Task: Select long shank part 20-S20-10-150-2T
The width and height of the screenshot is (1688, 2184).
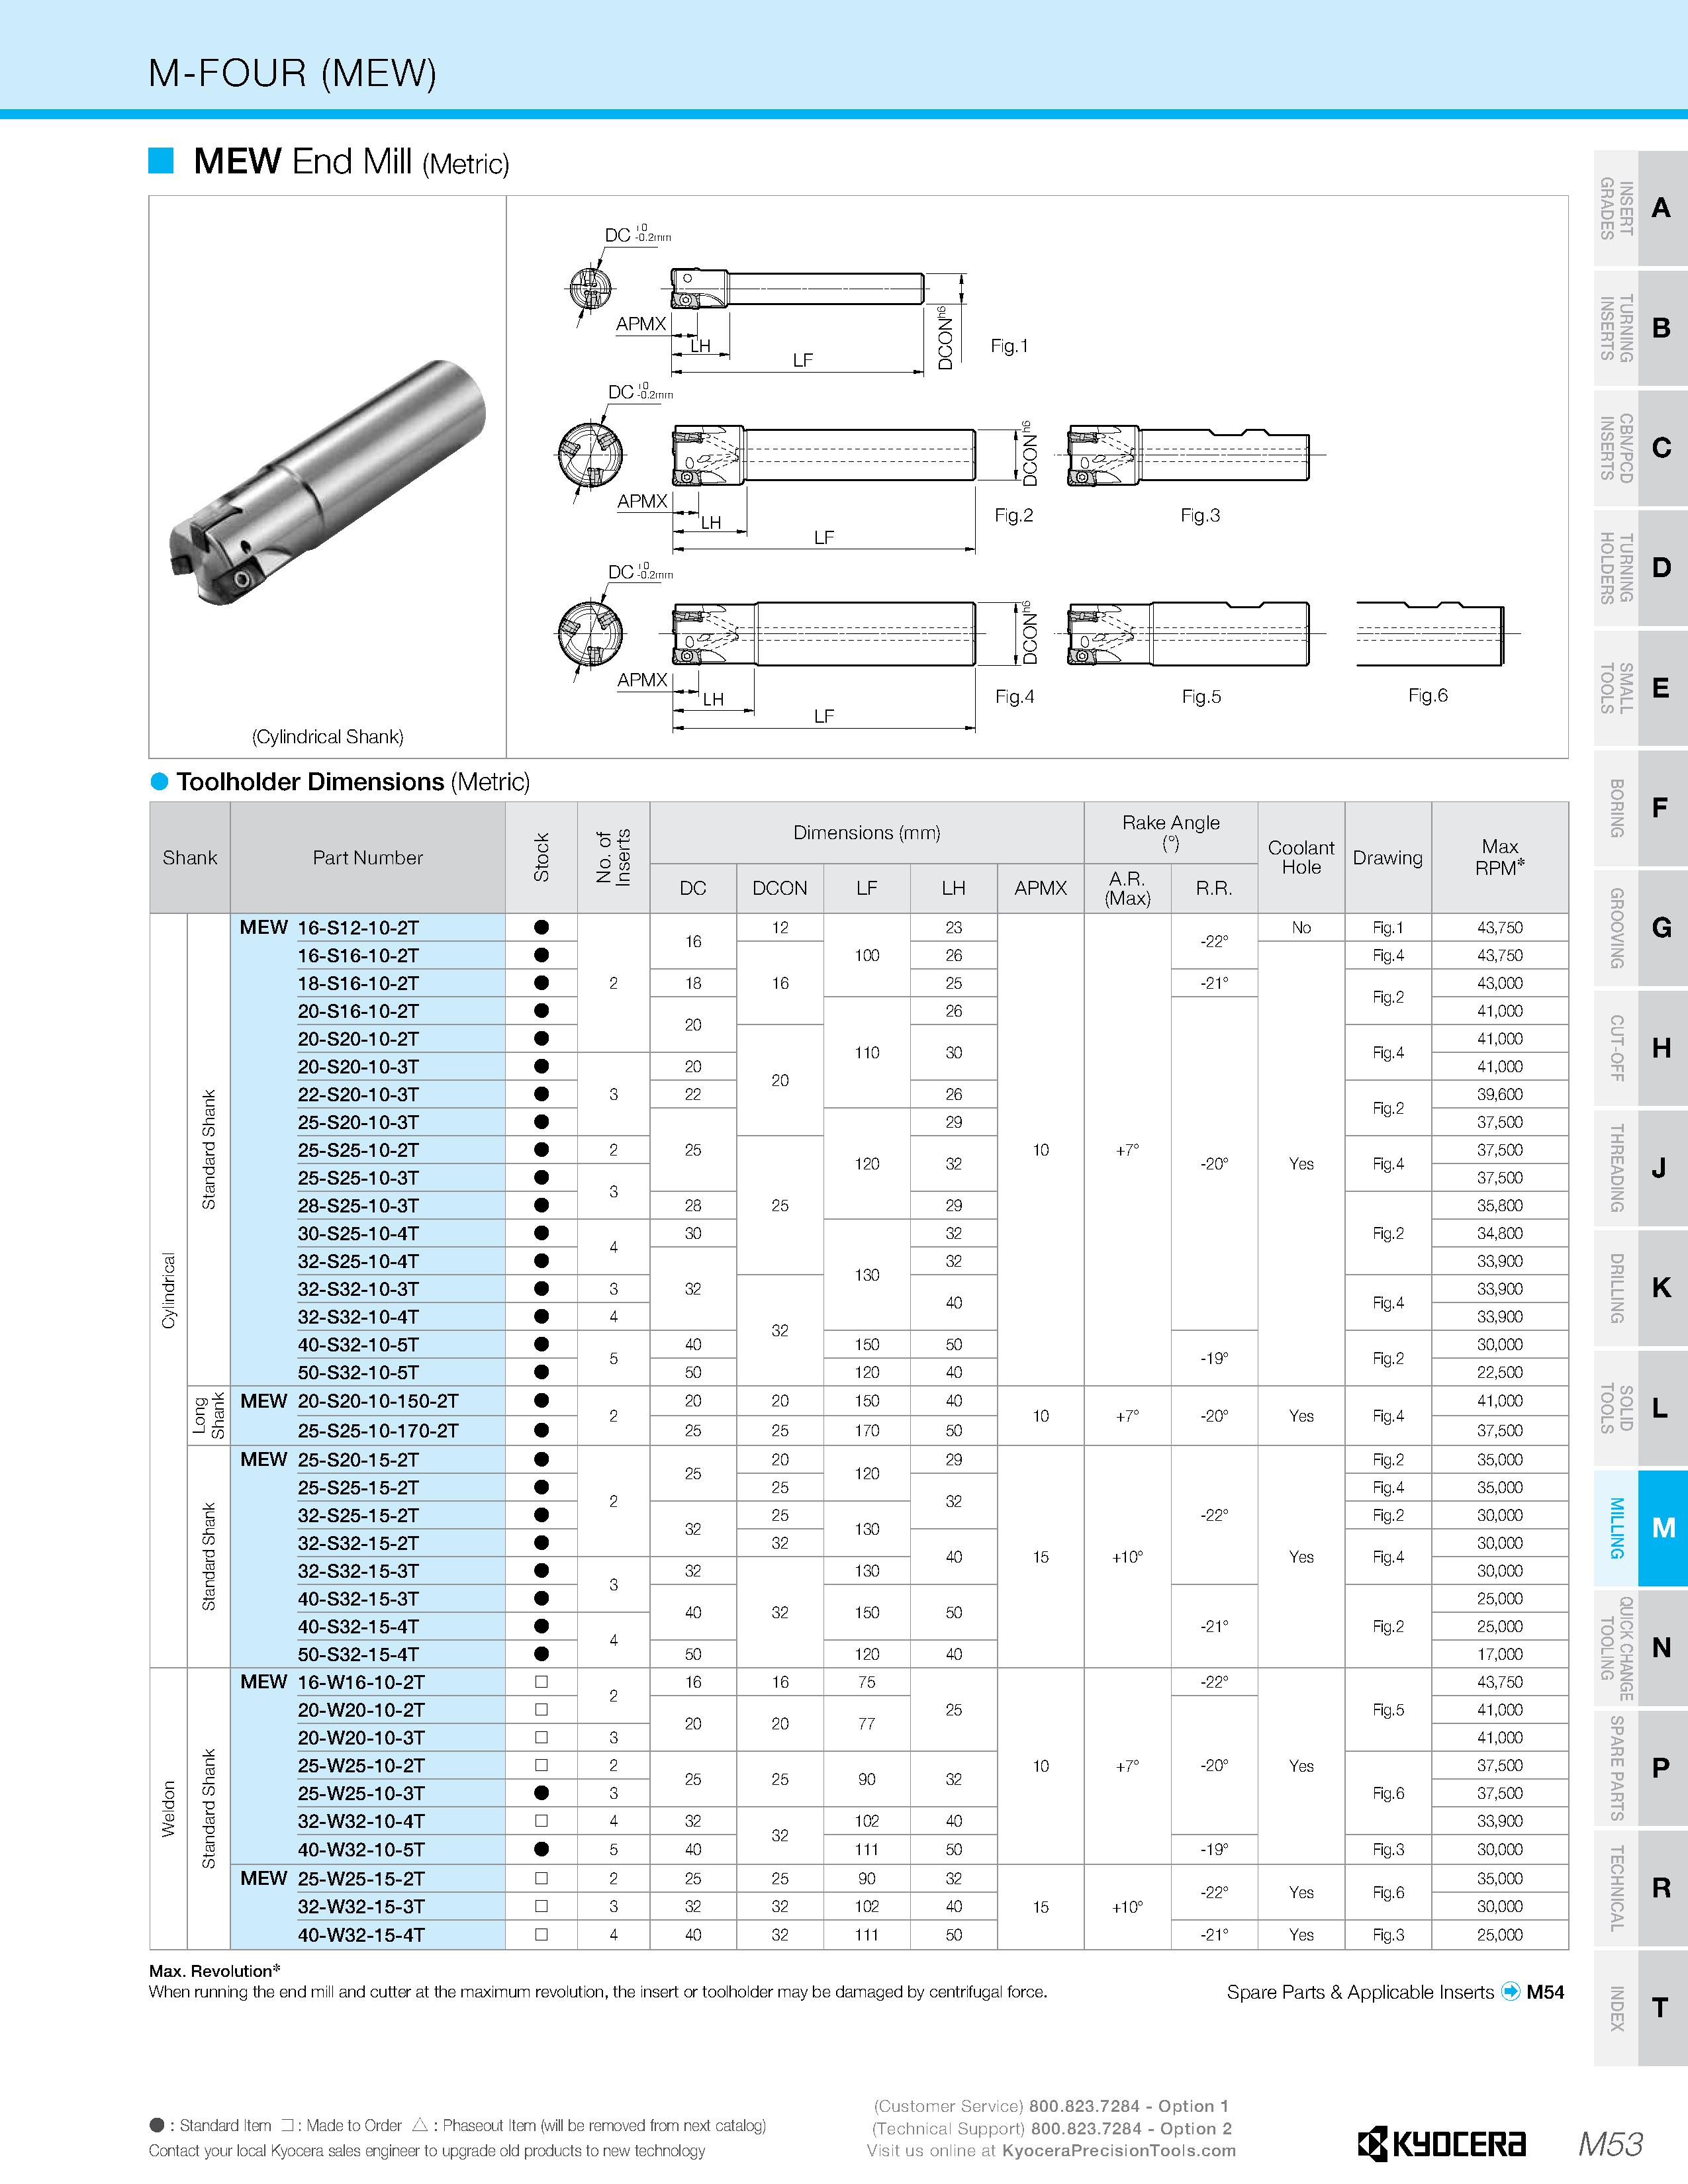Action: [378, 1400]
